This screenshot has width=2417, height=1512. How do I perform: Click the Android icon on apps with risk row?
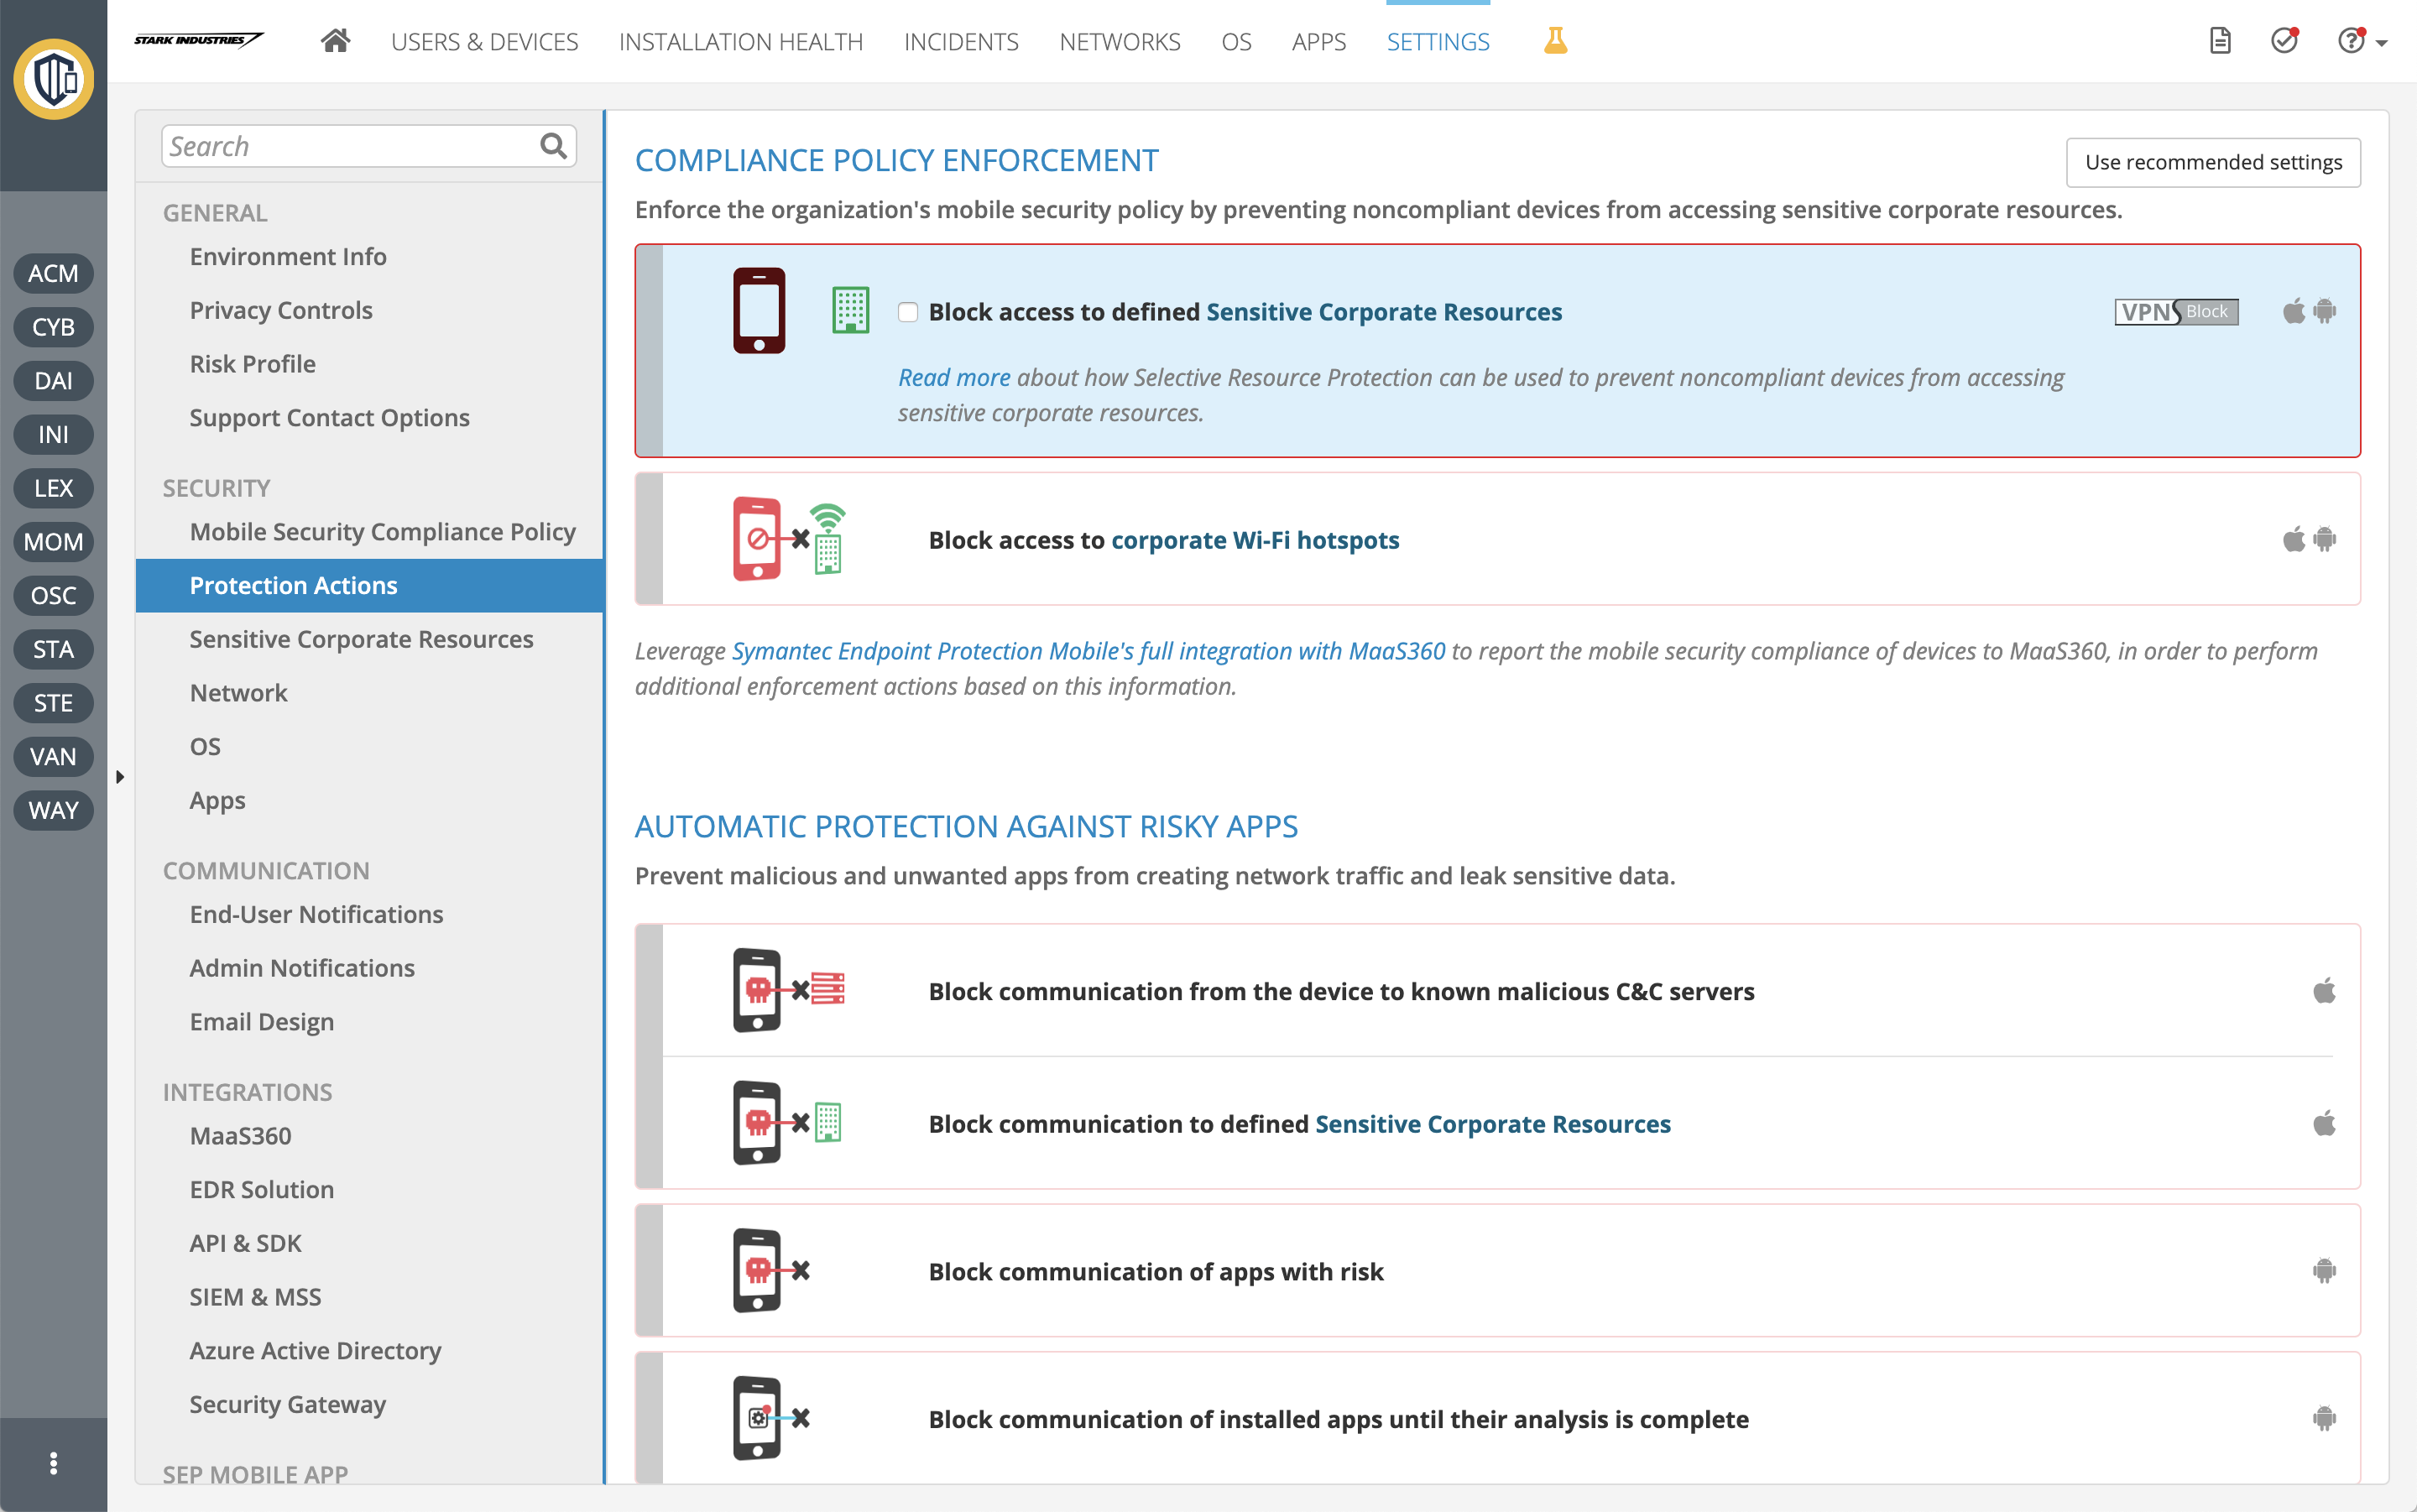click(x=2324, y=1271)
